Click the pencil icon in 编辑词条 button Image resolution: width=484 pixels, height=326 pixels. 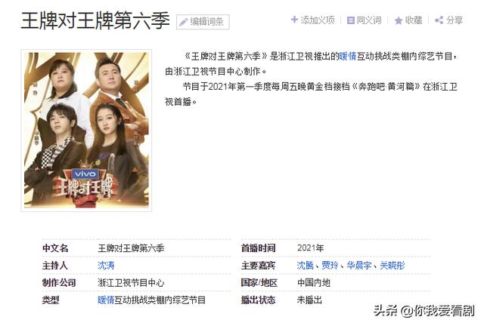pos(183,22)
